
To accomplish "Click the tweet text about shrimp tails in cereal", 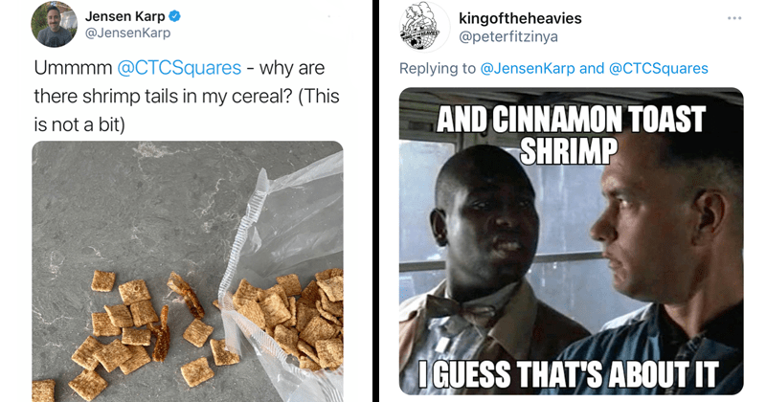I will pyautogui.click(x=187, y=96).
